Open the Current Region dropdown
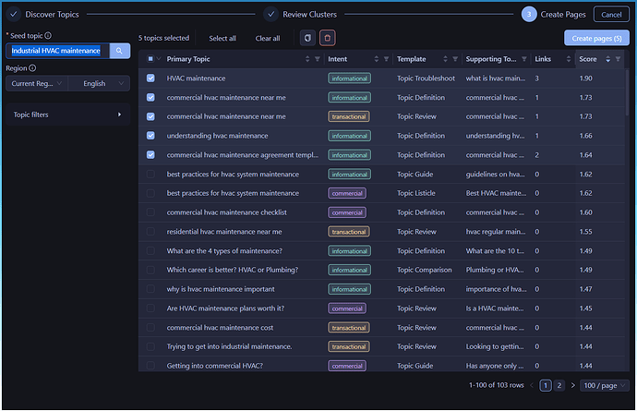This screenshot has width=637, height=411. pyautogui.click(x=37, y=83)
